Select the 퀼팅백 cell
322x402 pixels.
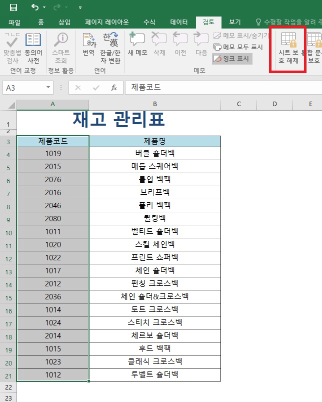pyautogui.click(x=155, y=219)
